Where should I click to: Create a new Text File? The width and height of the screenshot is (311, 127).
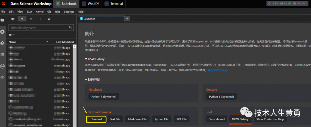click(115, 119)
